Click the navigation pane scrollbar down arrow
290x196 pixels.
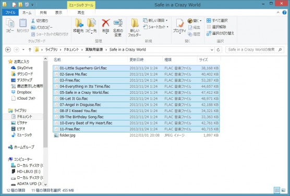coord(45,185)
